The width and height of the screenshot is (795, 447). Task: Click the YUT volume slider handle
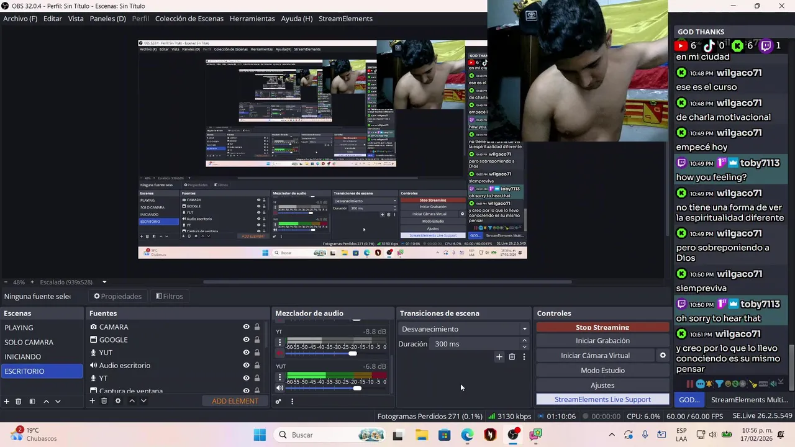coord(357,388)
